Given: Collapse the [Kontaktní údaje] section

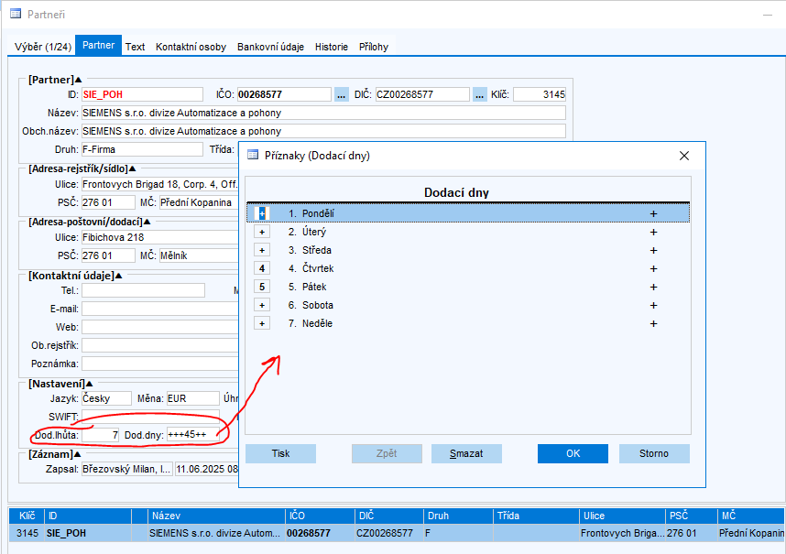Looking at the screenshot, I should tap(117, 275).
